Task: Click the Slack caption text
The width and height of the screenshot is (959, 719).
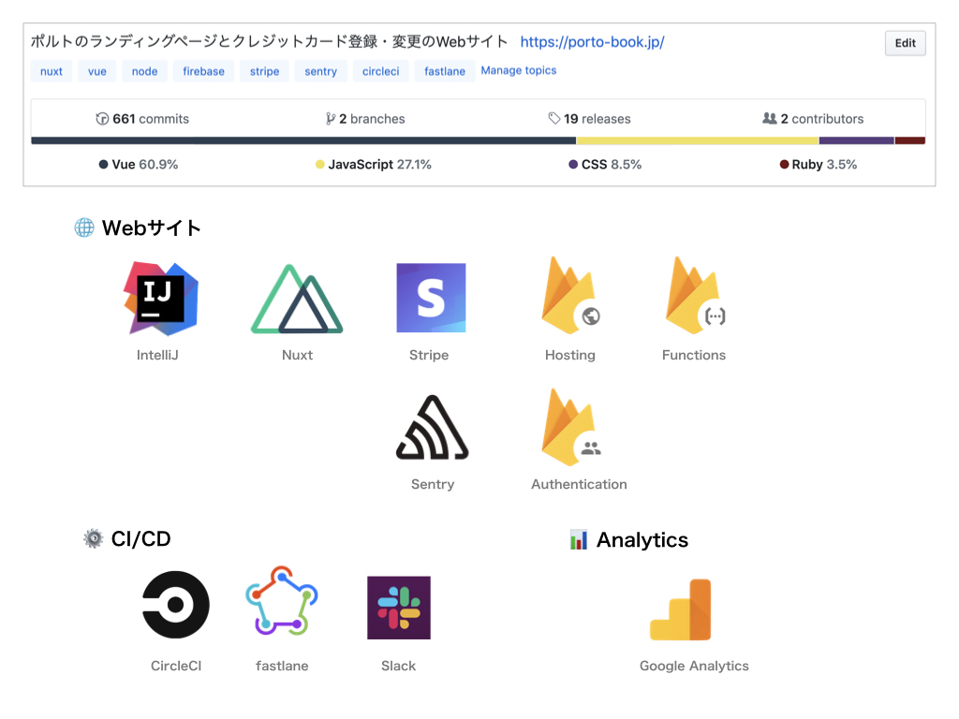Action: coord(398,666)
